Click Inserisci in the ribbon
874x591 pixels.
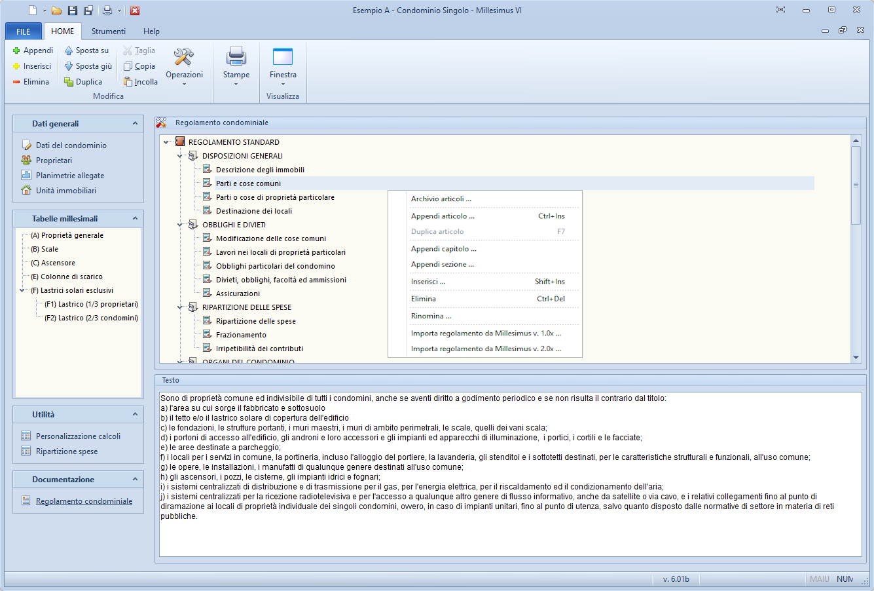point(31,66)
